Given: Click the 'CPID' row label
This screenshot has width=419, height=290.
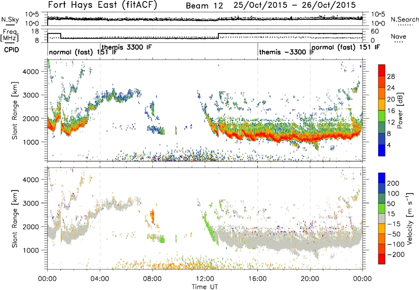Looking at the screenshot, I should [12, 50].
